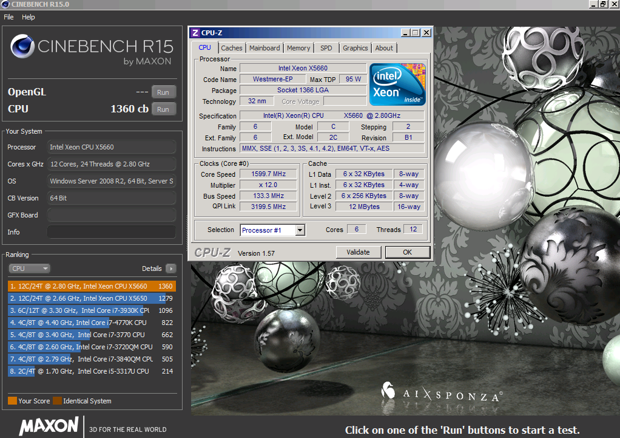Click the Info input field

click(x=112, y=232)
